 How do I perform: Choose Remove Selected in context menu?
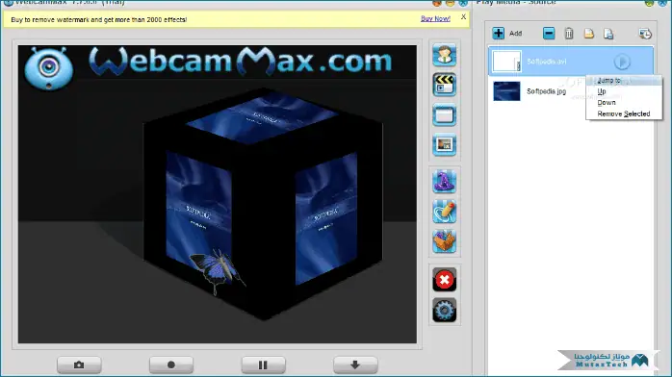point(624,113)
